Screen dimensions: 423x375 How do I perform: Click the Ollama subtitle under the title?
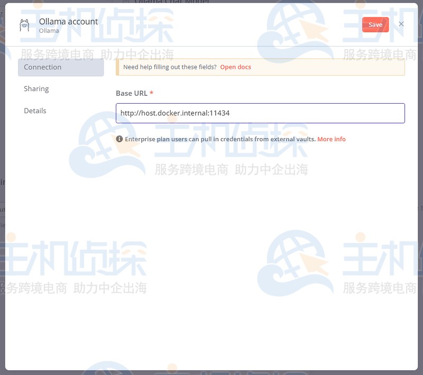(x=49, y=31)
